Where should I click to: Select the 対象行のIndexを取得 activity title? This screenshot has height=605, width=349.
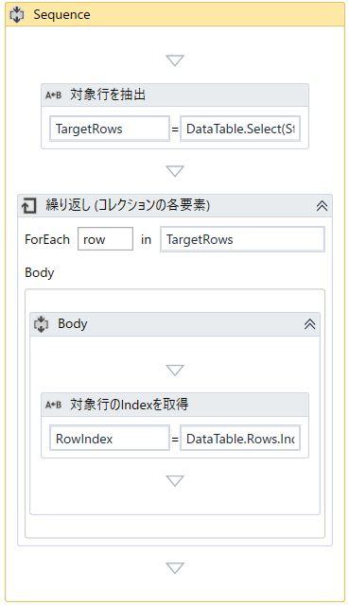pyautogui.click(x=130, y=405)
